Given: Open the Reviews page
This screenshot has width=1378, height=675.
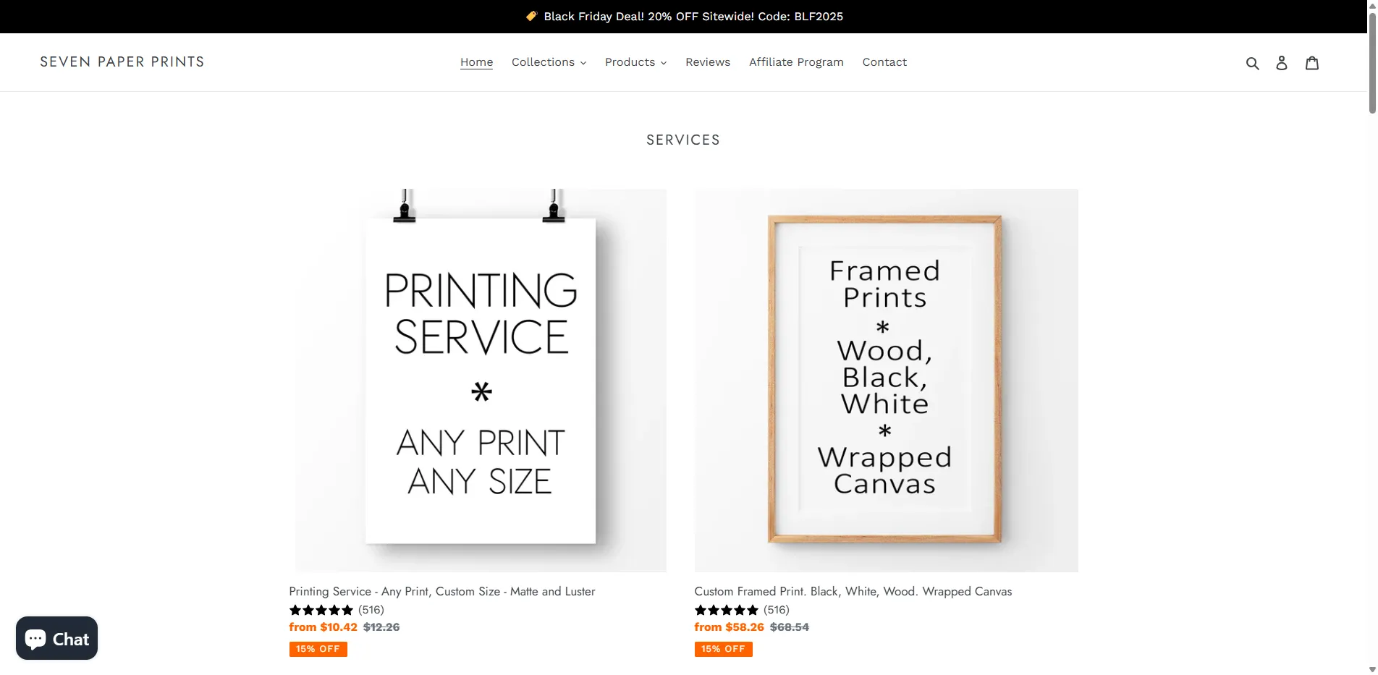Looking at the screenshot, I should tap(708, 62).
